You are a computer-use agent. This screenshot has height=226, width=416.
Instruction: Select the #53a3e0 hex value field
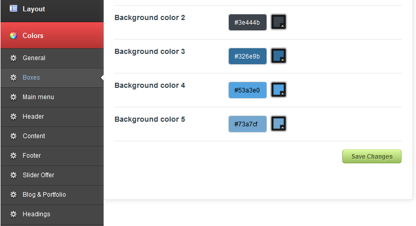[247, 90]
